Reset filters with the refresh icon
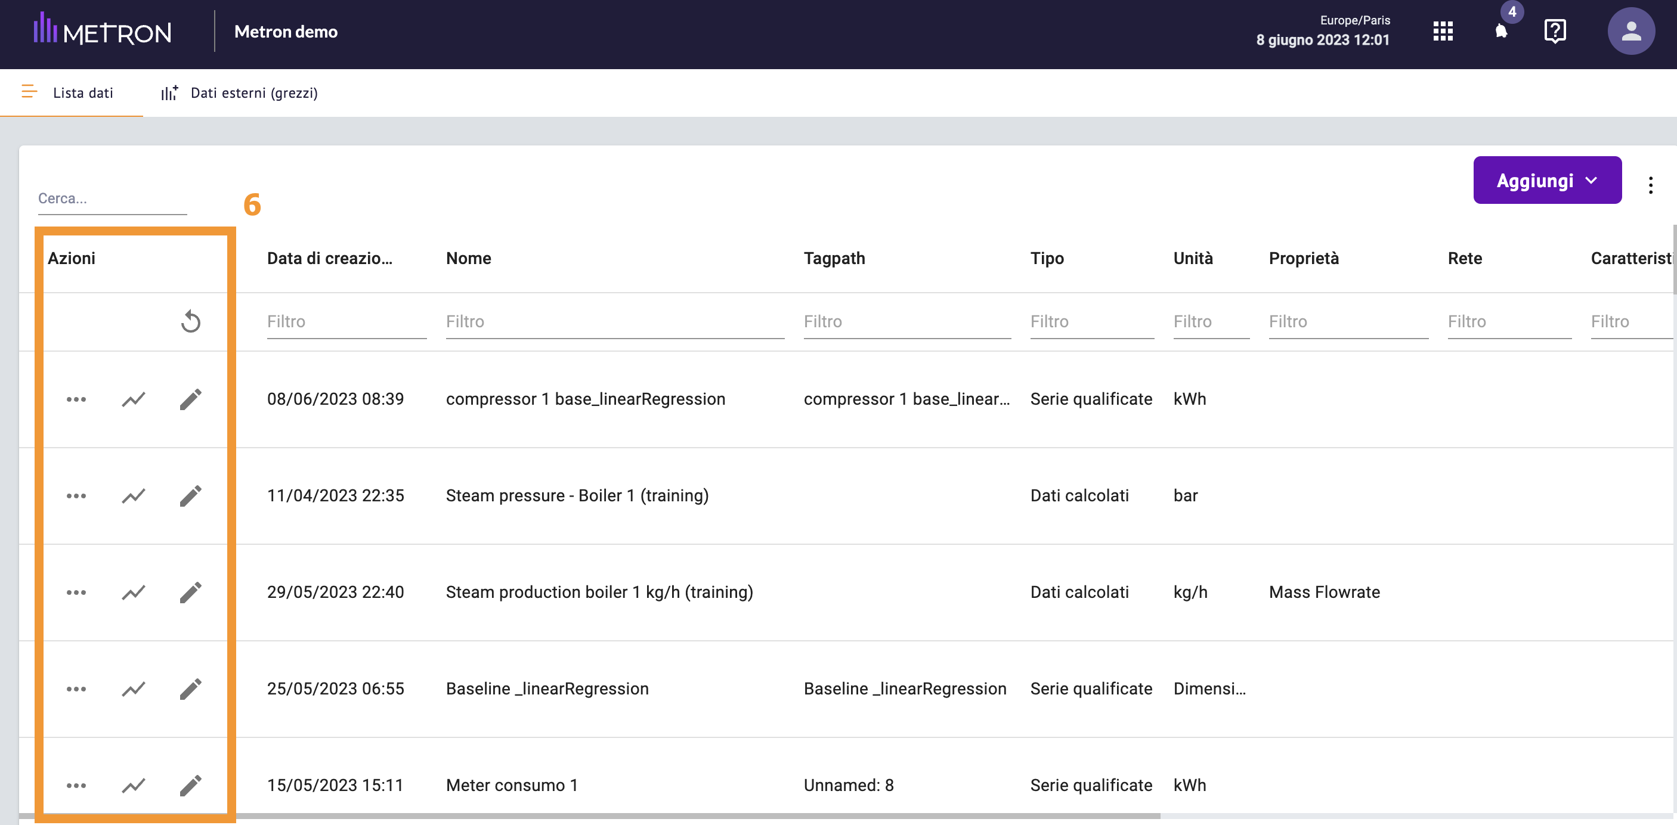Image resolution: width=1677 pixels, height=825 pixels. point(191,321)
